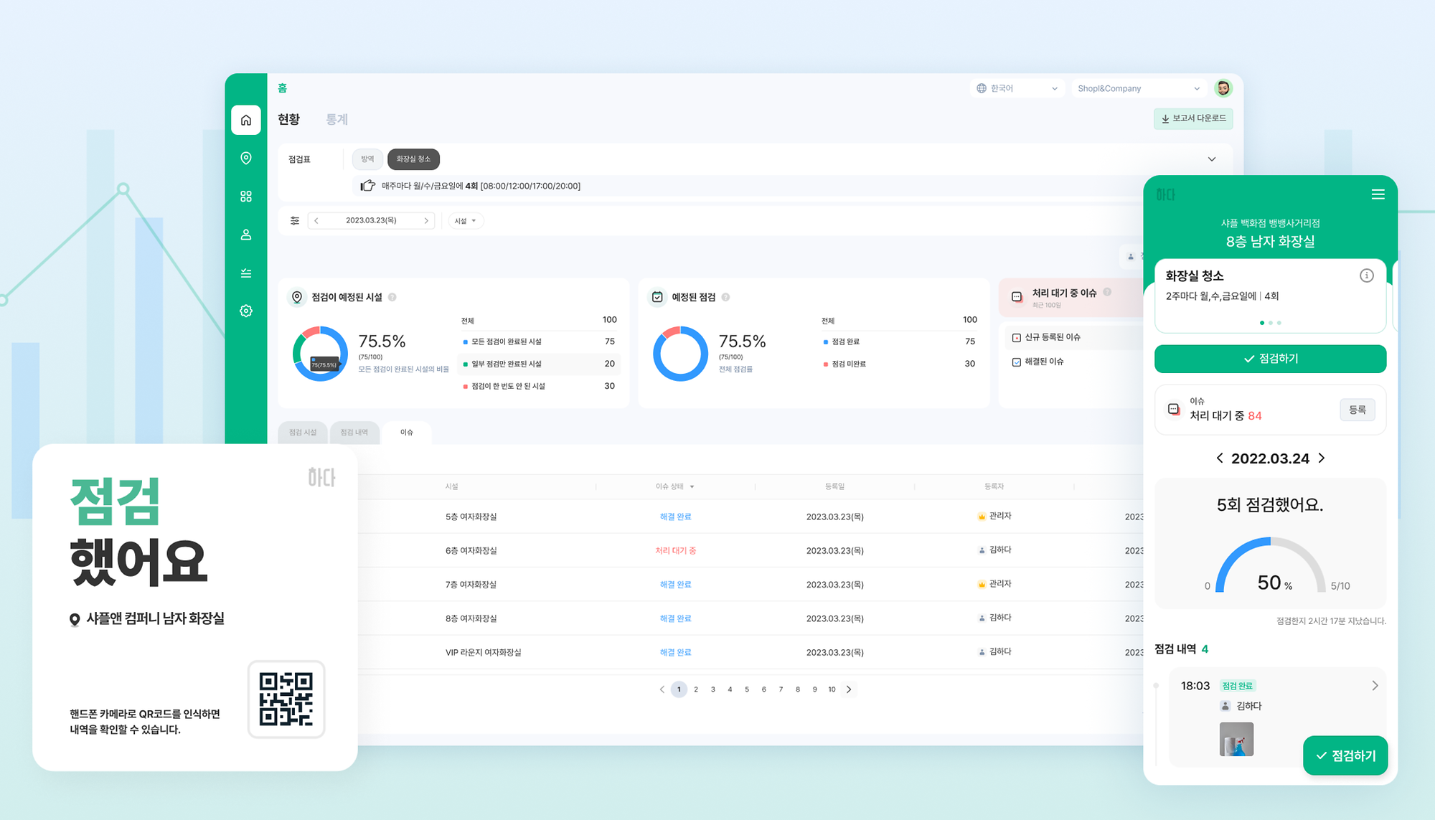This screenshot has width=1435, height=820.
Task: Expand the 시설 filter dropdown
Action: (465, 220)
